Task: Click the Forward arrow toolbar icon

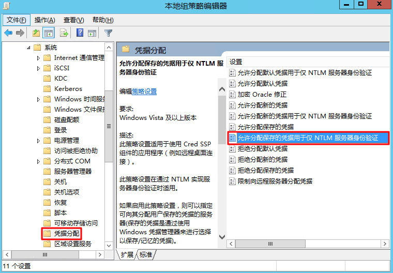Action: (x=20, y=33)
